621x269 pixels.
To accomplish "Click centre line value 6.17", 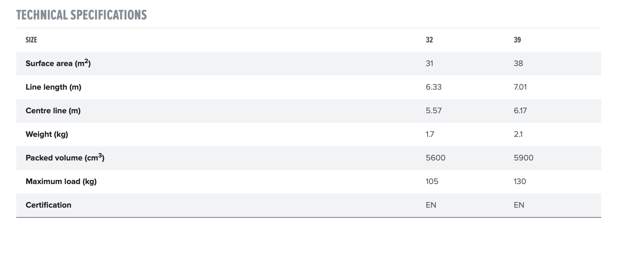I will pos(520,111).
